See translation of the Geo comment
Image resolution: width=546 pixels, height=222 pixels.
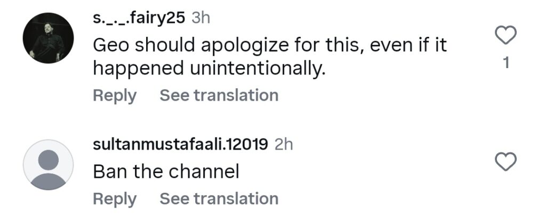click(219, 95)
